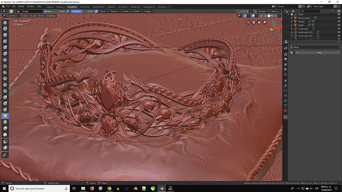342x192 pixels.
Task: Adjust the Radius slider
Action: [x=55, y=11]
